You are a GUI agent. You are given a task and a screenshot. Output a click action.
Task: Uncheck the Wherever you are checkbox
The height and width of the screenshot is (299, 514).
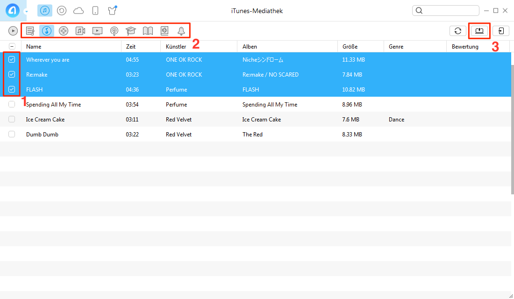click(x=12, y=59)
